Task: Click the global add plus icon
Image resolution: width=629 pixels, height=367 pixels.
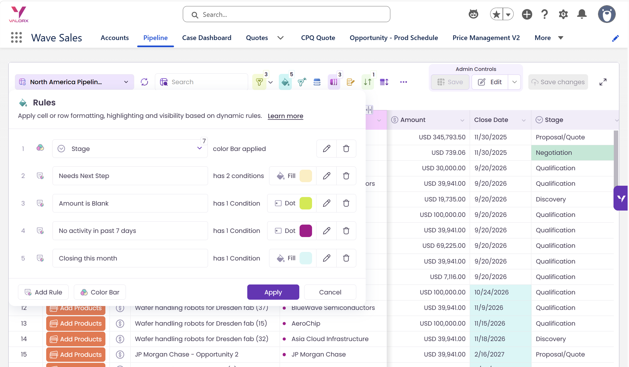Action: pyautogui.click(x=527, y=14)
